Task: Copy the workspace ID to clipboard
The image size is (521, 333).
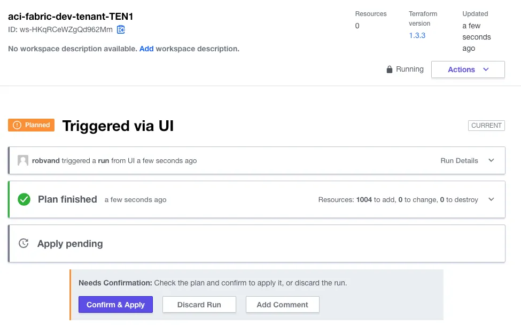Action: click(x=121, y=29)
